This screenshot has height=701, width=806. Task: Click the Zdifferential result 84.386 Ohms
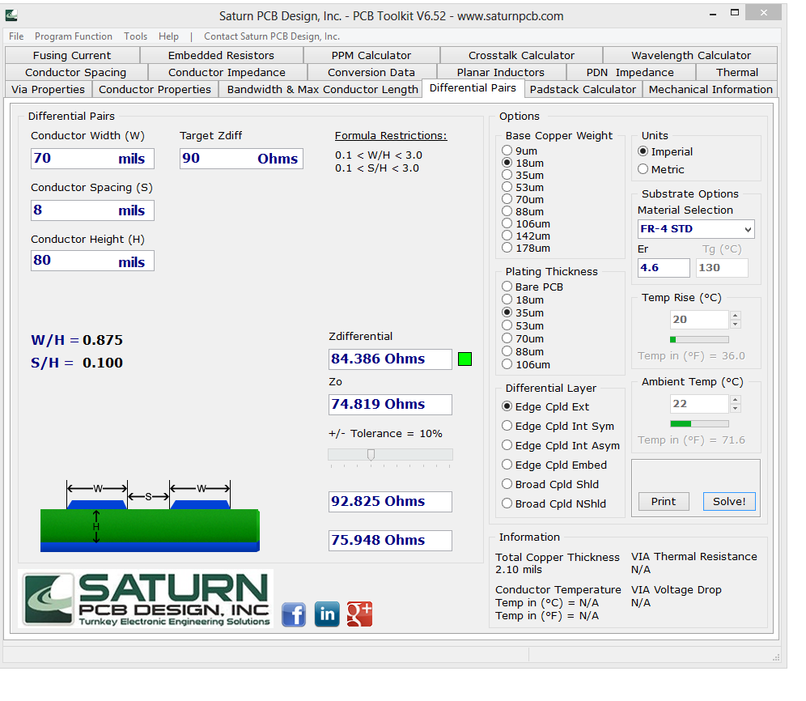coord(390,359)
